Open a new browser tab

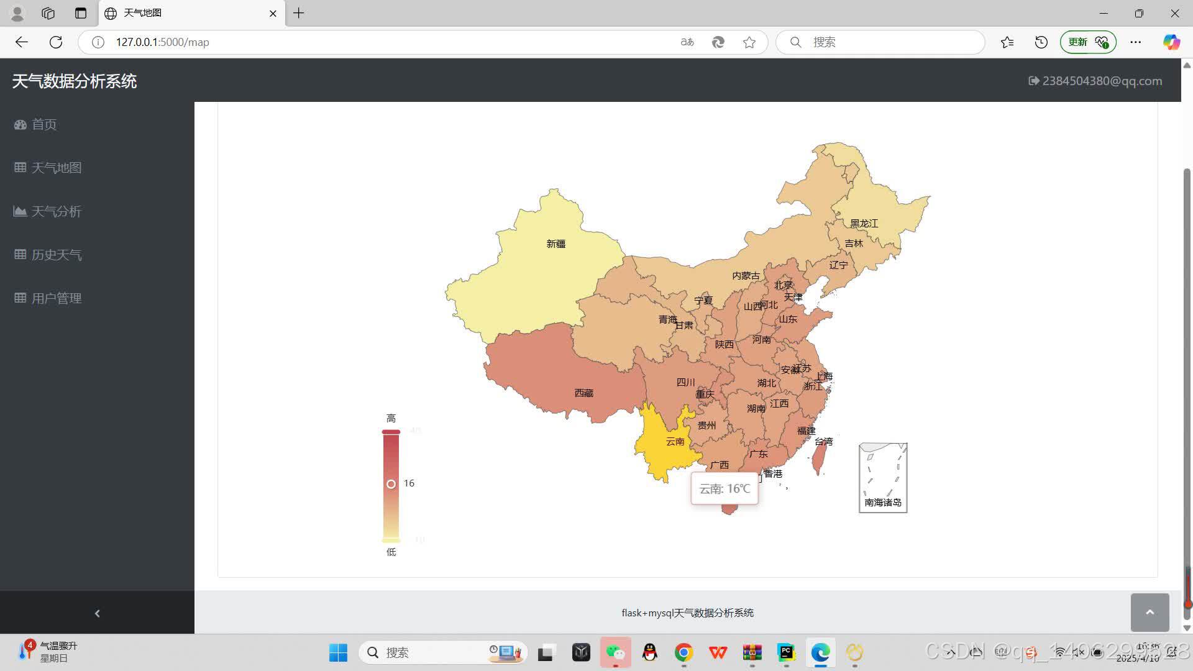click(x=299, y=13)
